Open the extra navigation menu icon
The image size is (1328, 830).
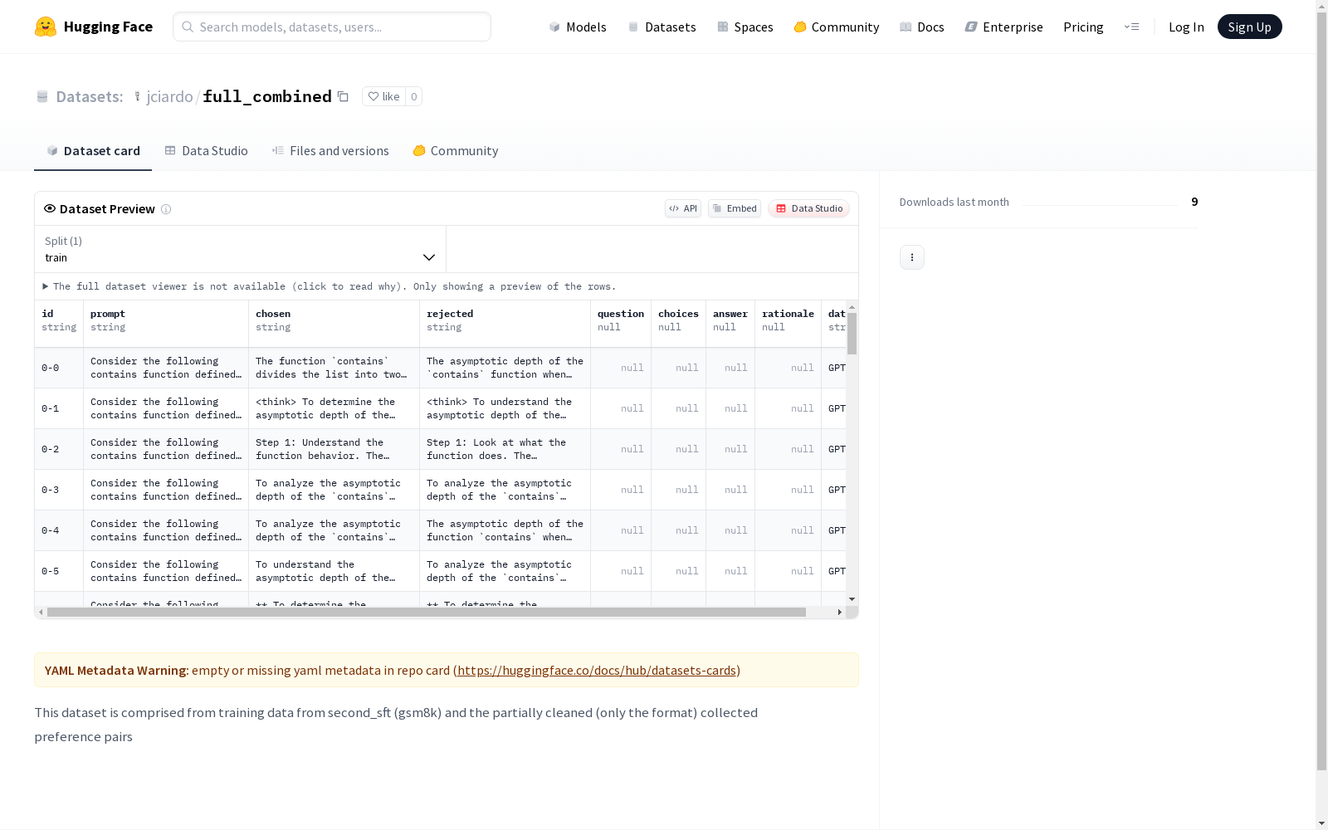[1131, 27]
